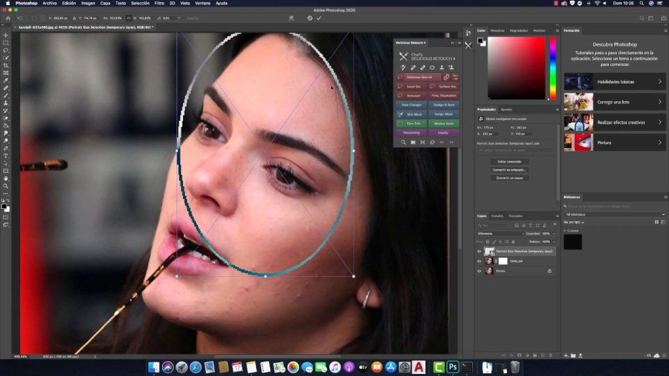Toggle visibility of the temp_sel layer
Viewport: 669px width, 376px height.
479,261
